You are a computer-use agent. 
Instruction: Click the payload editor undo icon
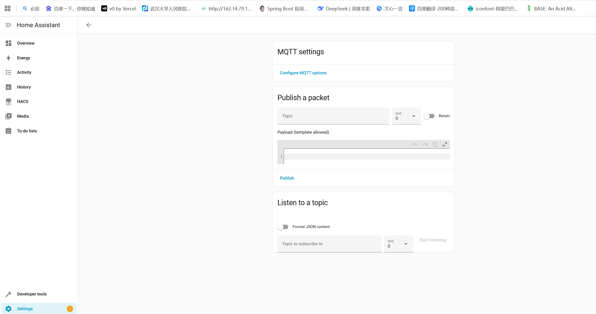(416, 144)
